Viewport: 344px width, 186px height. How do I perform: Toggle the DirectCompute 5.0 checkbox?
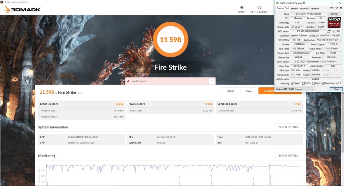tap(323, 83)
